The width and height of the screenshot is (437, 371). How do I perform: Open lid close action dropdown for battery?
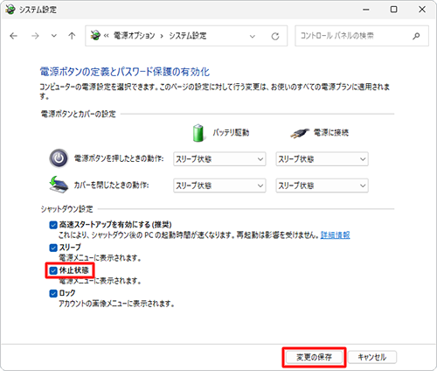tap(219, 185)
